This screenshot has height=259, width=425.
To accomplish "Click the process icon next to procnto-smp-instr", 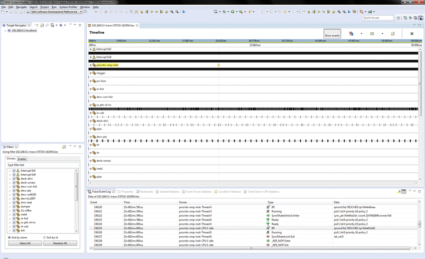I will click(94, 65).
